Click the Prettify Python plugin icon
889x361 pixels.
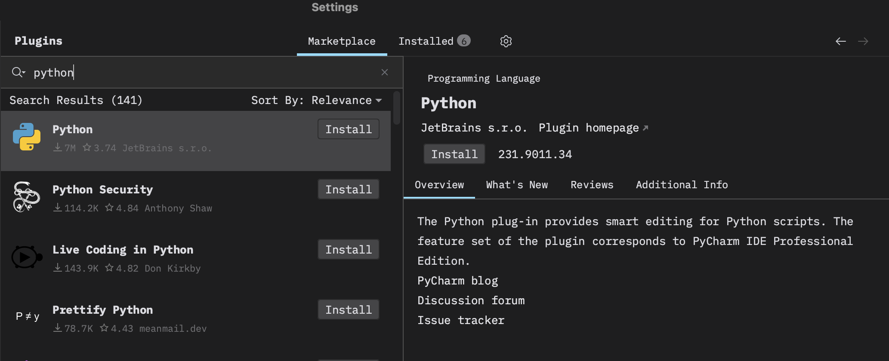(28, 317)
